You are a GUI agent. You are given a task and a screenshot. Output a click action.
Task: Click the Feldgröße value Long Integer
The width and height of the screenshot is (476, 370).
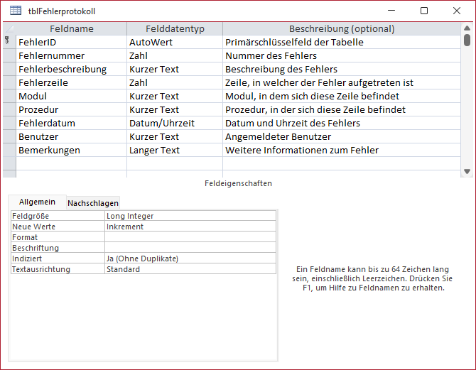[x=190, y=216]
